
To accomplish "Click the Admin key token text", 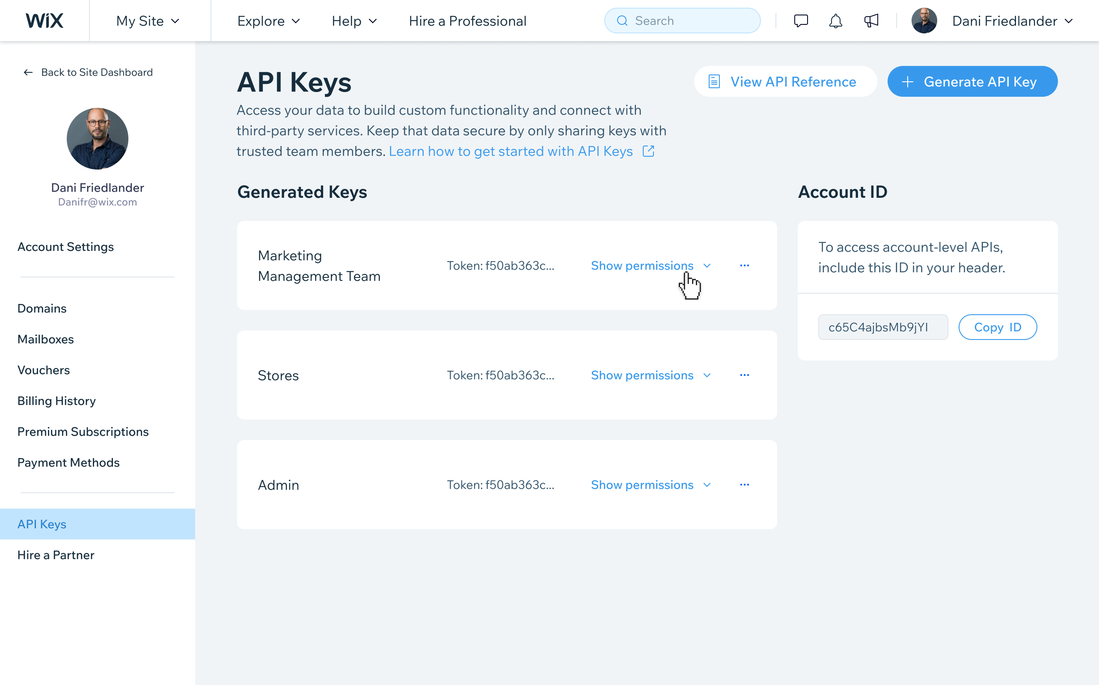I will point(500,485).
